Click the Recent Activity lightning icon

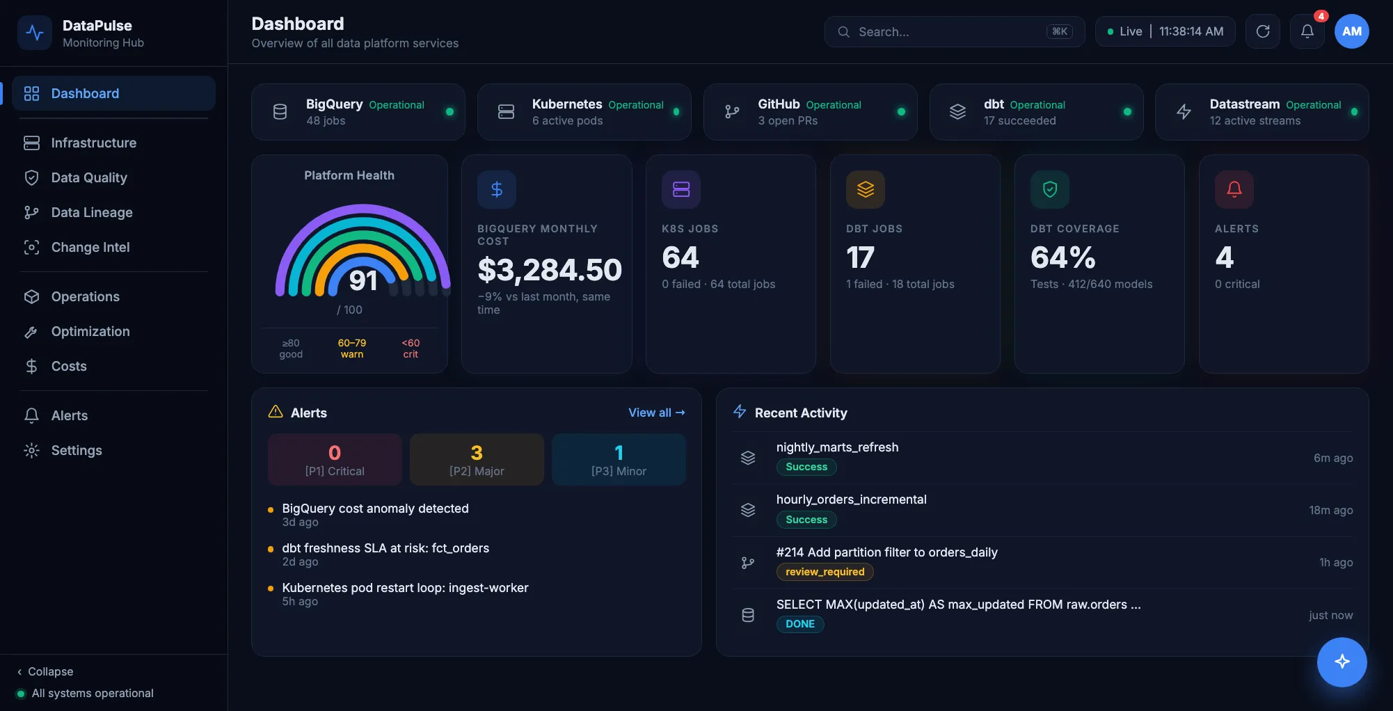pos(740,412)
